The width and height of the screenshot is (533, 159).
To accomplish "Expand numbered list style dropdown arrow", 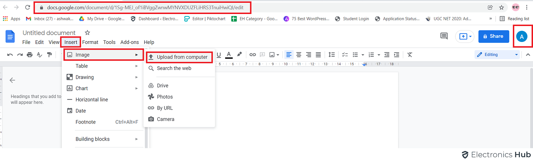I will [x=379, y=55].
